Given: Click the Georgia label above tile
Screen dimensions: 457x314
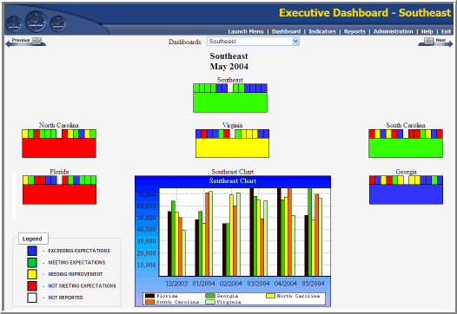Looking at the screenshot, I should [406, 172].
